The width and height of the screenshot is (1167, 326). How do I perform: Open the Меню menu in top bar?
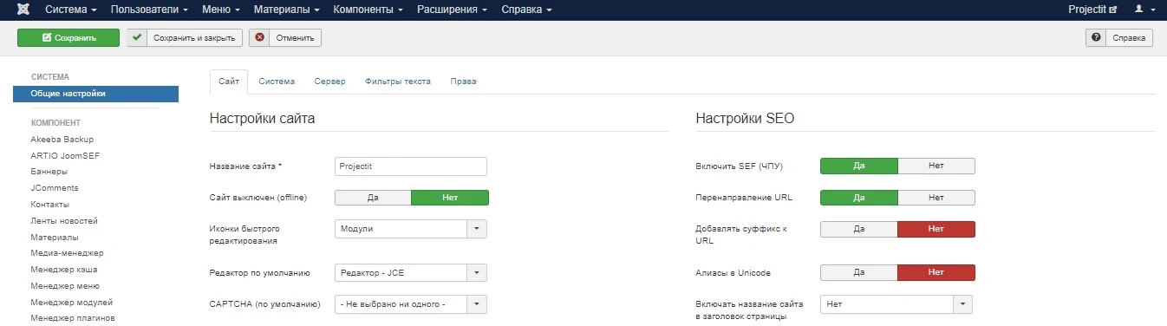221,10
